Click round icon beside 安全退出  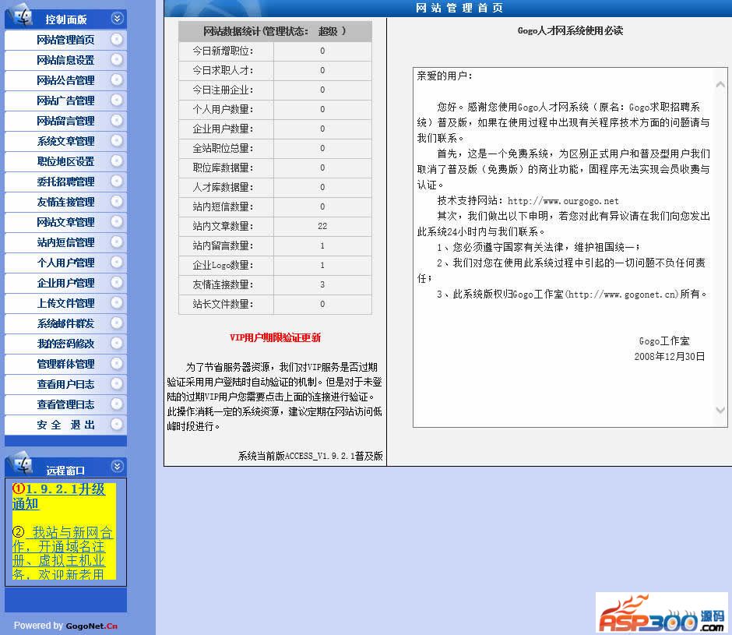[117, 424]
